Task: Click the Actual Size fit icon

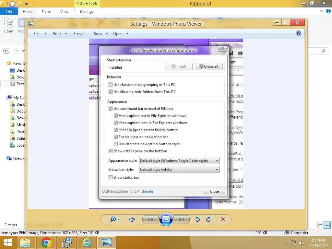Action: [x=132, y=219]
